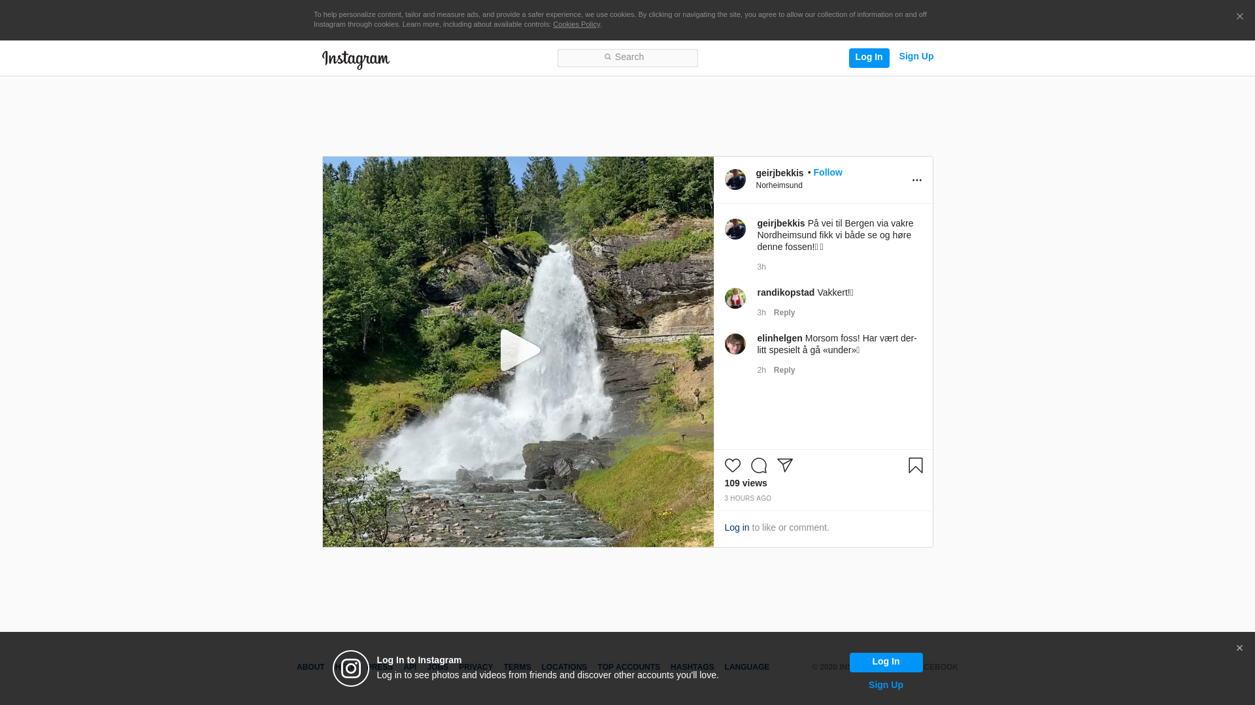Open Norheimsund location link
The height and width of the screenshot is (705, 1255).
[x=778, y=185]
